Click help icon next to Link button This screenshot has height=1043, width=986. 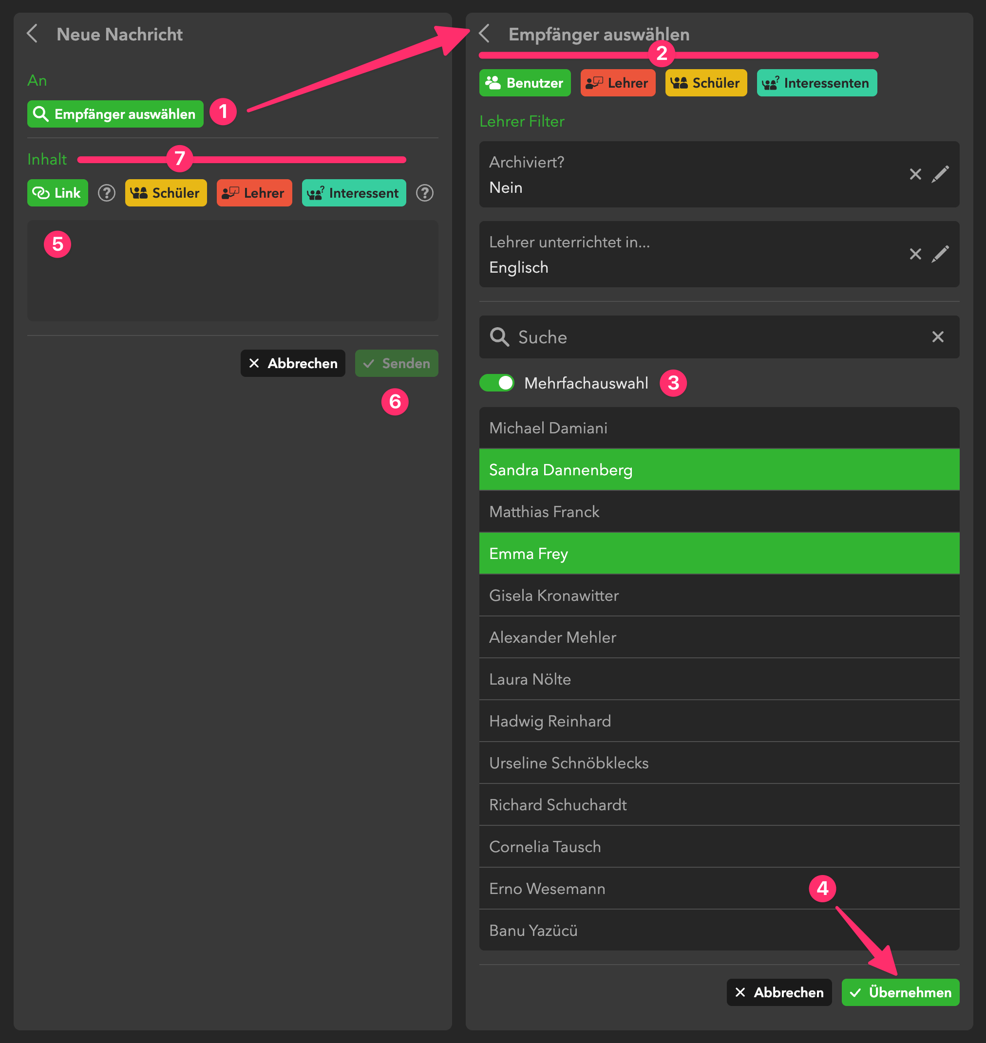point(107,193)
